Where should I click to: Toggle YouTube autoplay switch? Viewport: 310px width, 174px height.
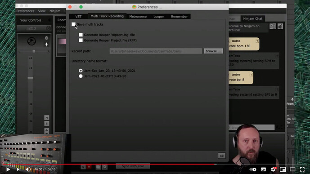(253, 170)
